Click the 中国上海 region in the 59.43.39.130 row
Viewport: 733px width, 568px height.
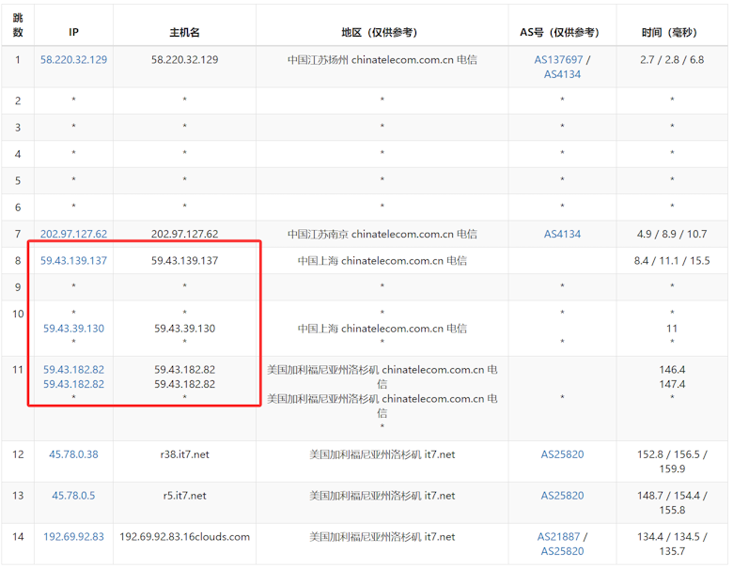click(x=382, y=329)
